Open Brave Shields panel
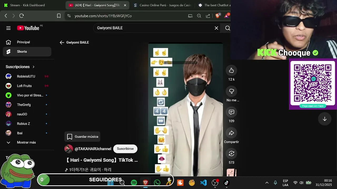 coord(218,16)
